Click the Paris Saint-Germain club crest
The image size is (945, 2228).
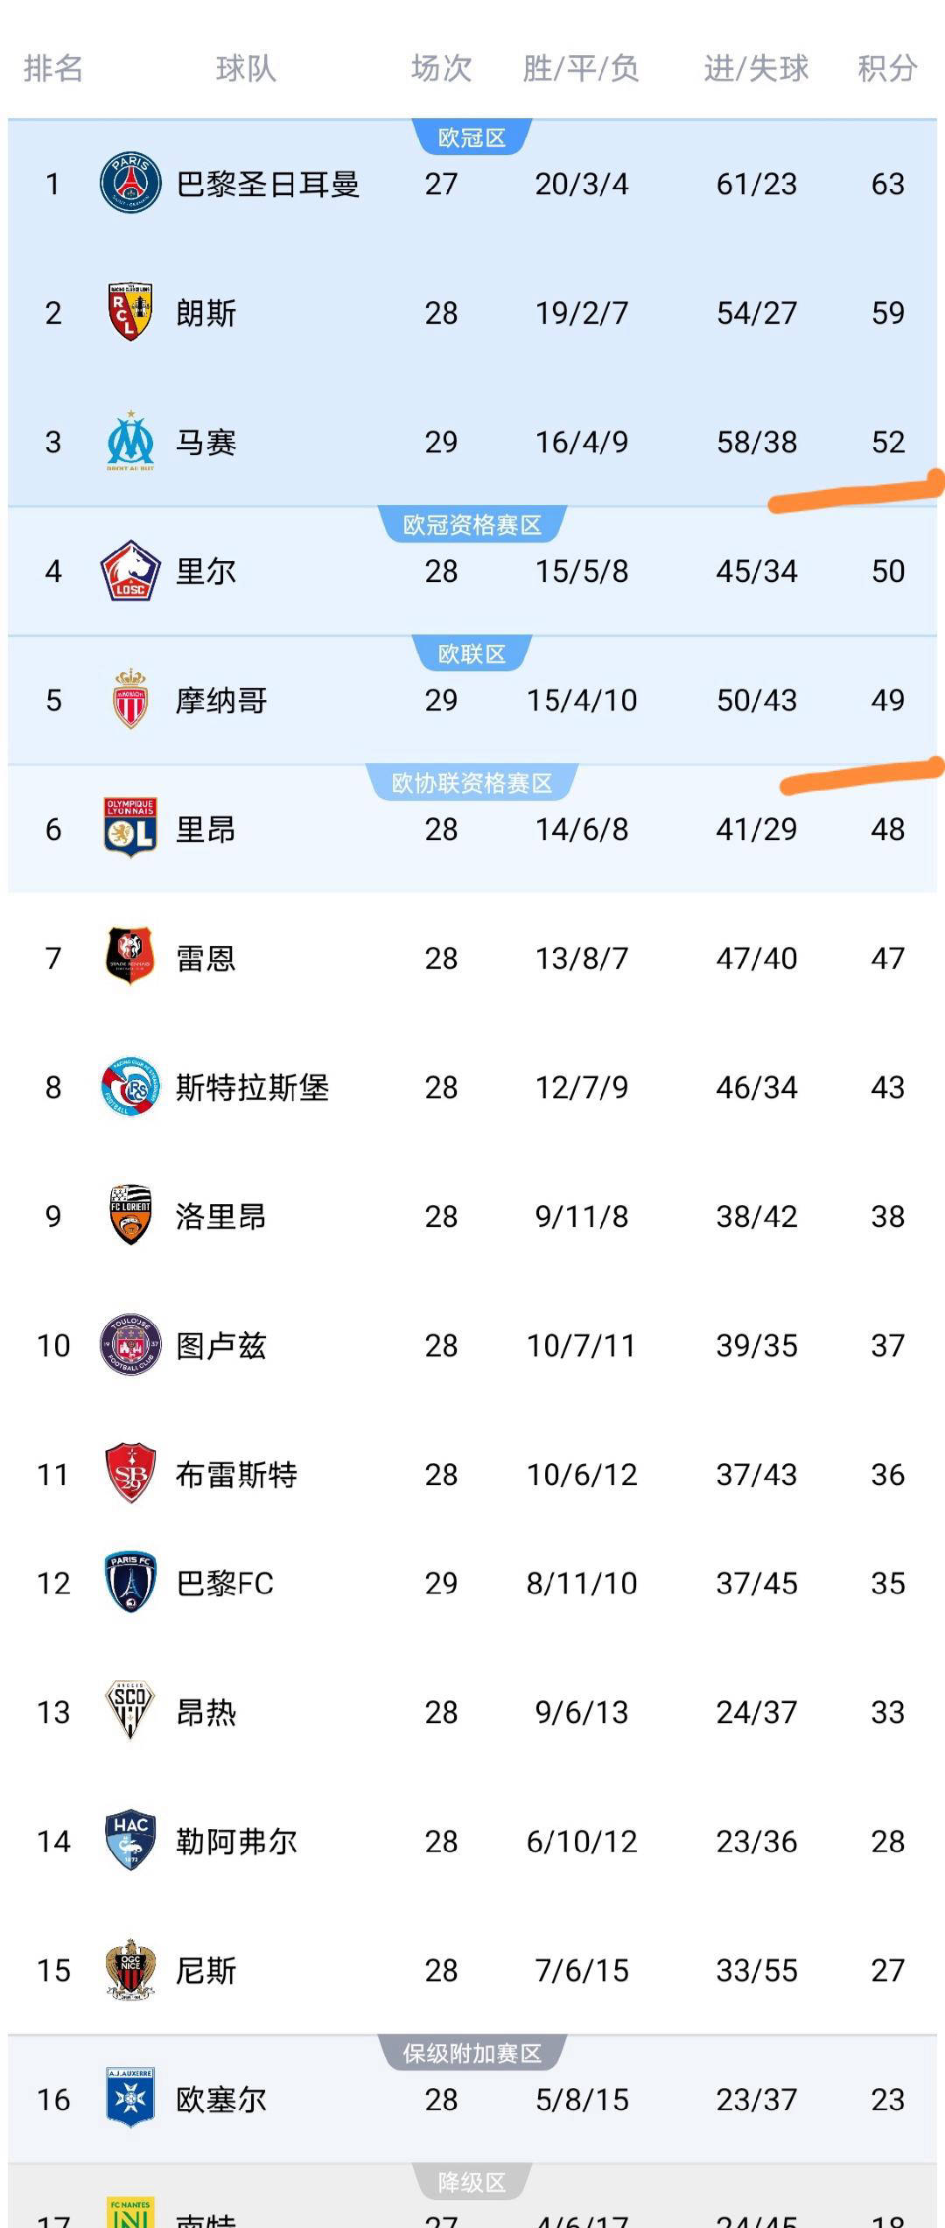pyautogui.click(x=130, y=183)
